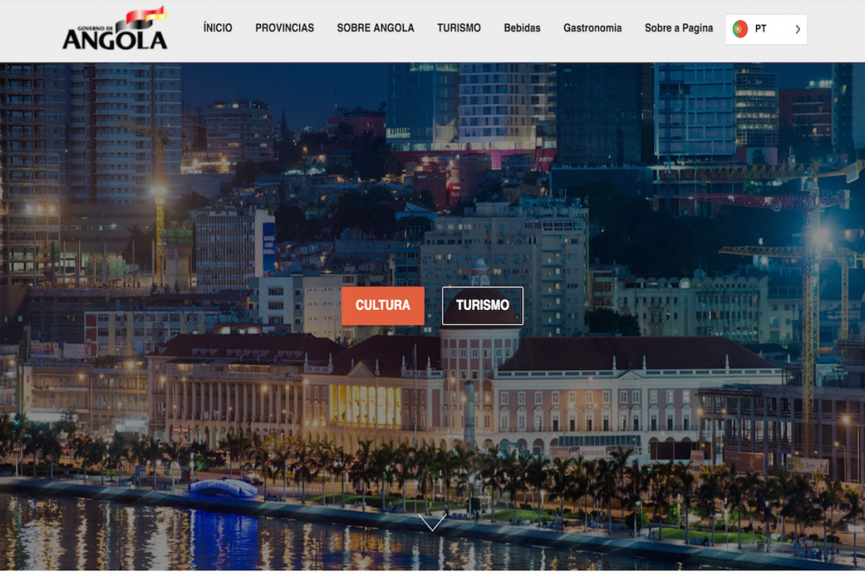Select SOBRE ANGOLA in the navigation bar
The image size is (865, 577).
click(x=375, y=28)
